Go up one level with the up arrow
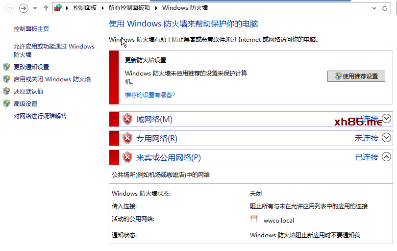 [x=46, y=8]
